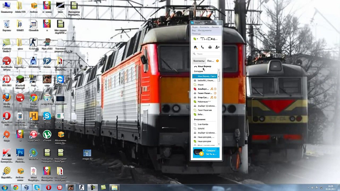Open the Skype menu in the menu bar
The height and width of the screenshot is (191, 340).
coord(195,27)
